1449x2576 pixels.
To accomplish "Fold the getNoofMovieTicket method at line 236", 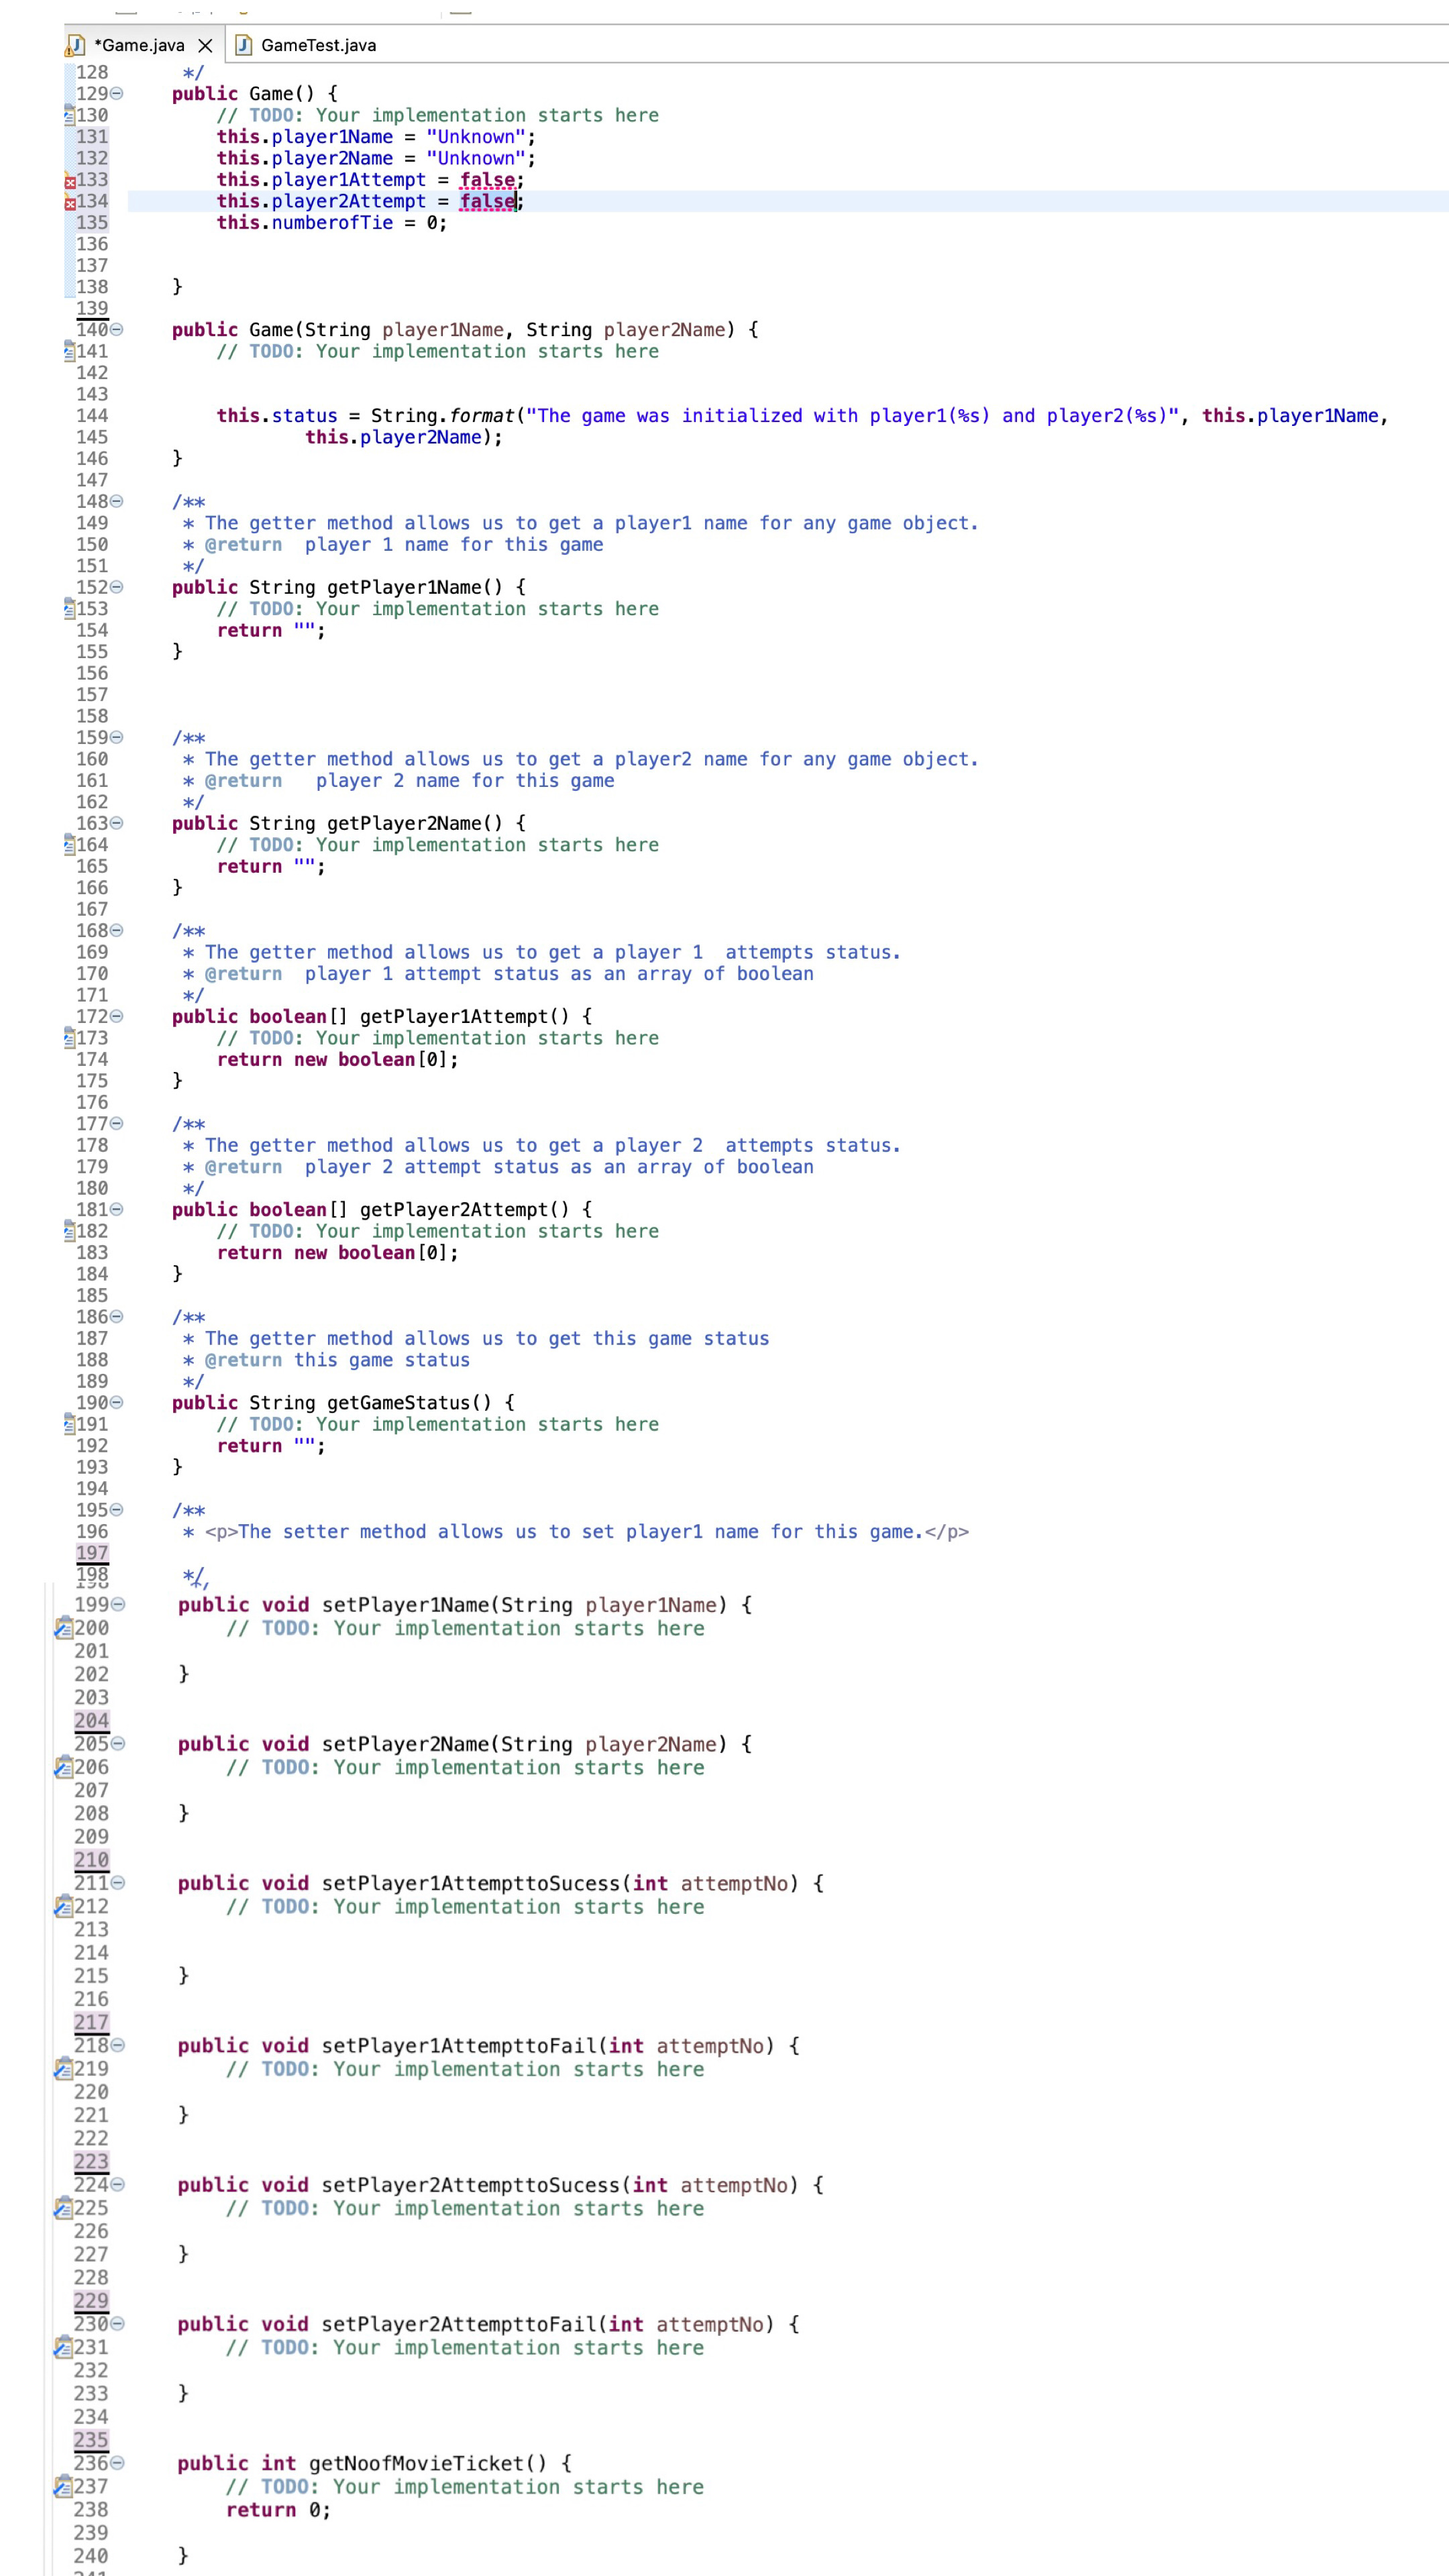I will click(118, 2463).
